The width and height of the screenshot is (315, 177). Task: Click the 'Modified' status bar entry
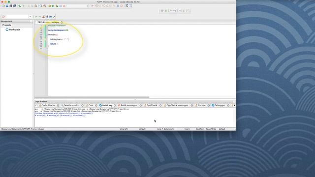pyautogui.click(x=199, y=129)
